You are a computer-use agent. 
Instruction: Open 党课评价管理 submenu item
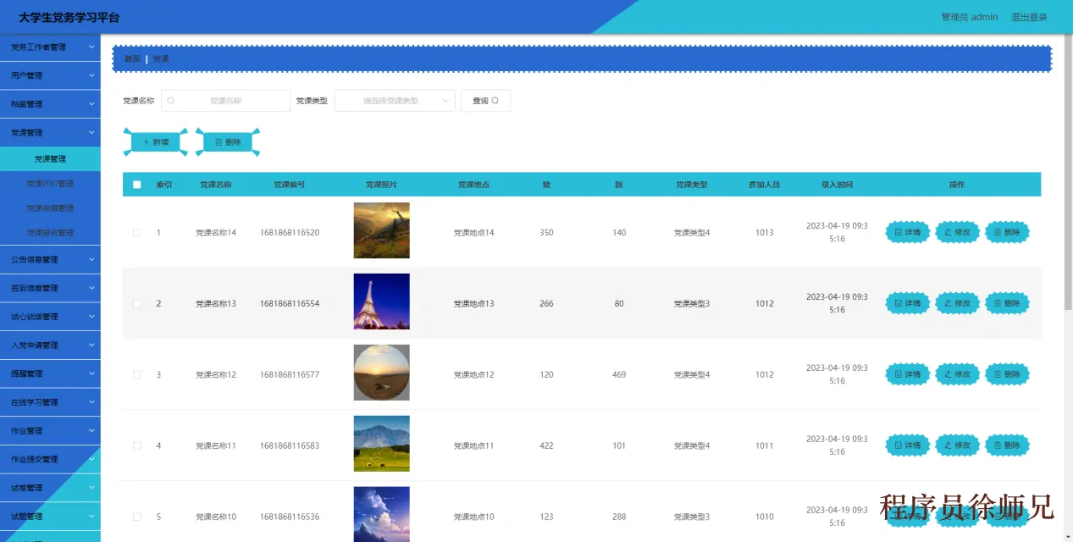pyautogui.click(x=50, y=184)
